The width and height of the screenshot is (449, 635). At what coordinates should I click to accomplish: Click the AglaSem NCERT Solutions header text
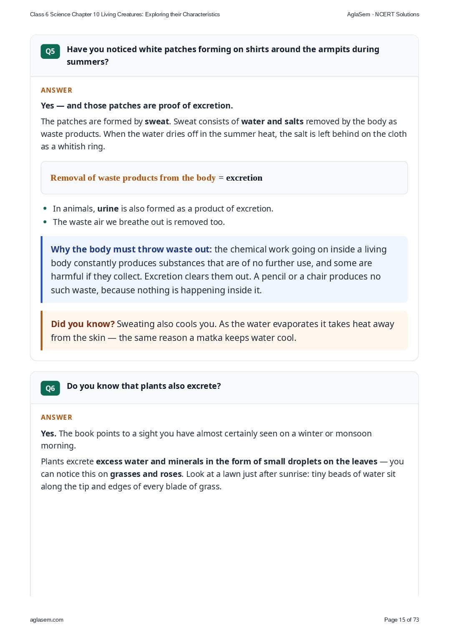(x=383, y=14)
